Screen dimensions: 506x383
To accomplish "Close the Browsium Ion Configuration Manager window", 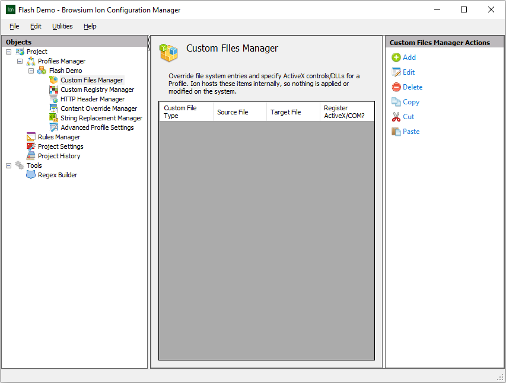I will tap(491, 9).
